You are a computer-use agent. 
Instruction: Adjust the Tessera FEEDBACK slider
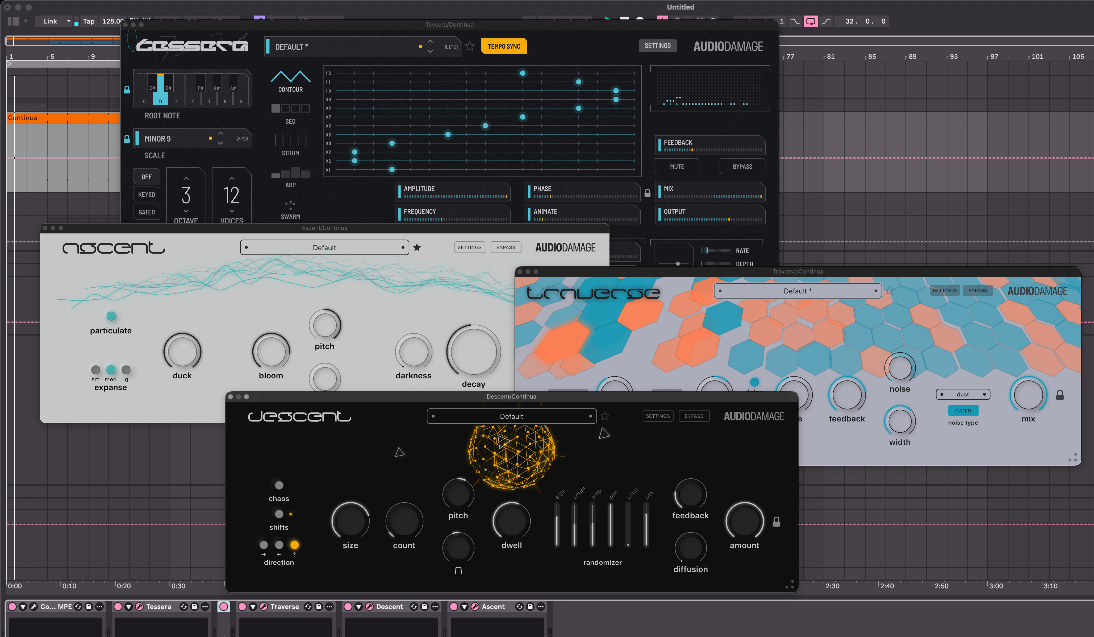[x=710, y=146]
